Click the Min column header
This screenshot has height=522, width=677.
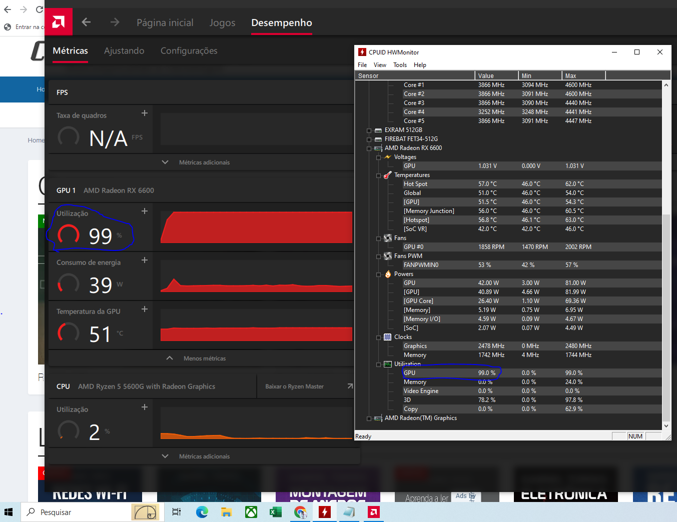540,75
